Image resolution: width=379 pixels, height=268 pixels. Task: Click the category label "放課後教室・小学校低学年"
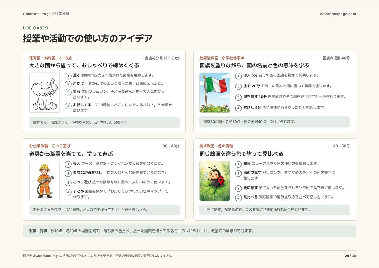coord(222,58)
